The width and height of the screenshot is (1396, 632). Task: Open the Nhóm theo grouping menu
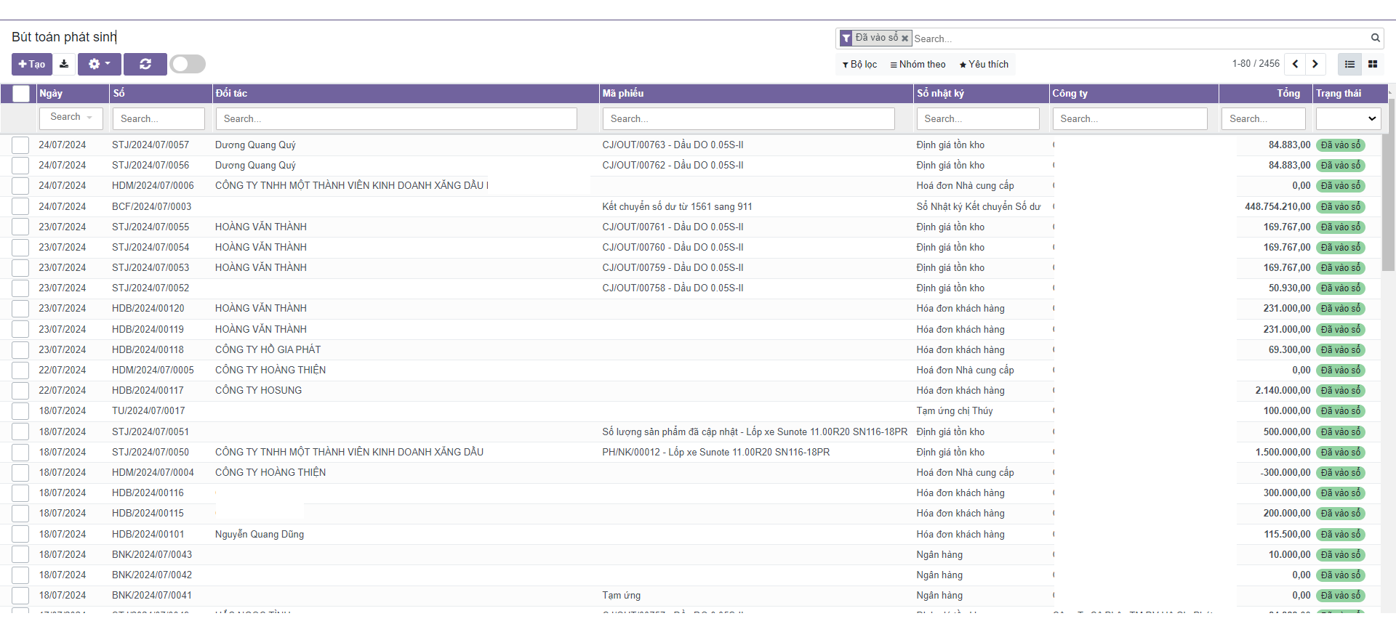[x=918, y=65]
